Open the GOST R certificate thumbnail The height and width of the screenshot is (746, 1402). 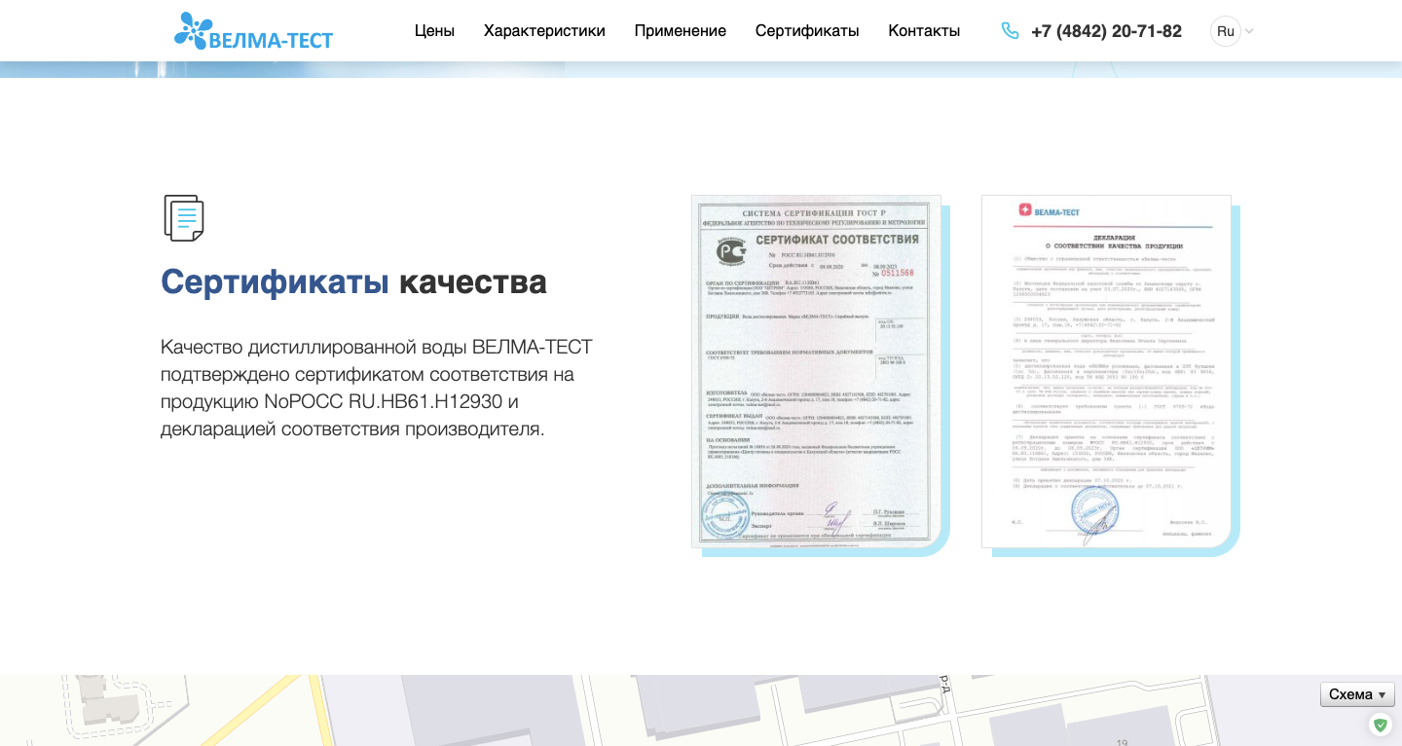[x=816, y=371]
